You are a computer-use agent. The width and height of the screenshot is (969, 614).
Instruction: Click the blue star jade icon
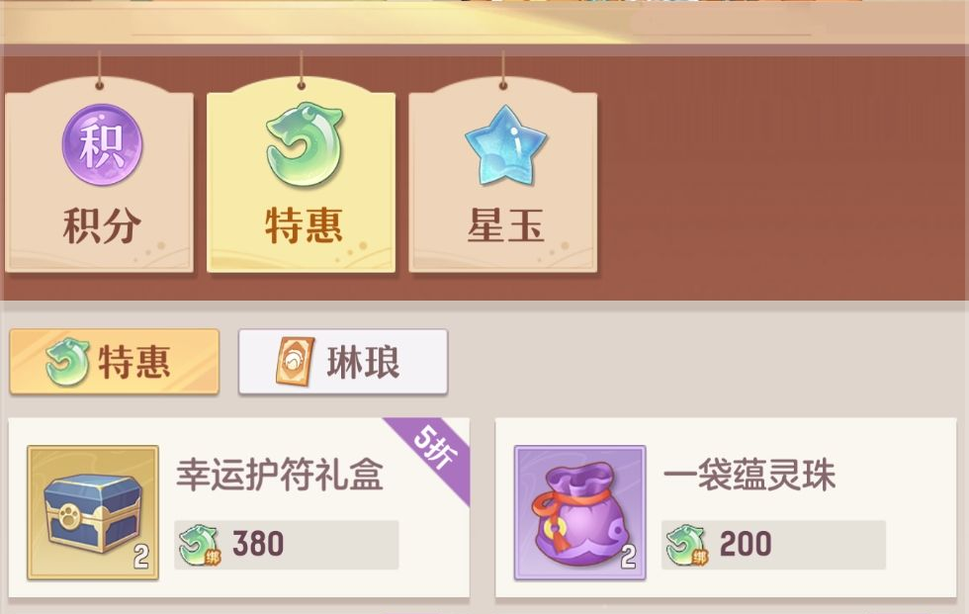point(506,145)
